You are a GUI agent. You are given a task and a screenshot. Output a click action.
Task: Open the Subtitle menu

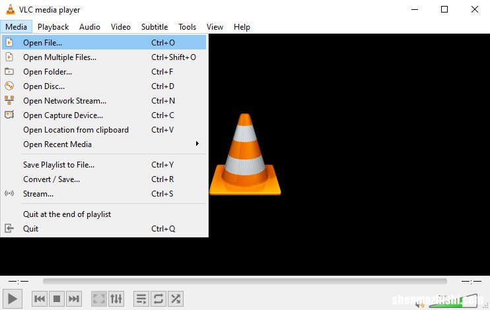coord(155,27)
